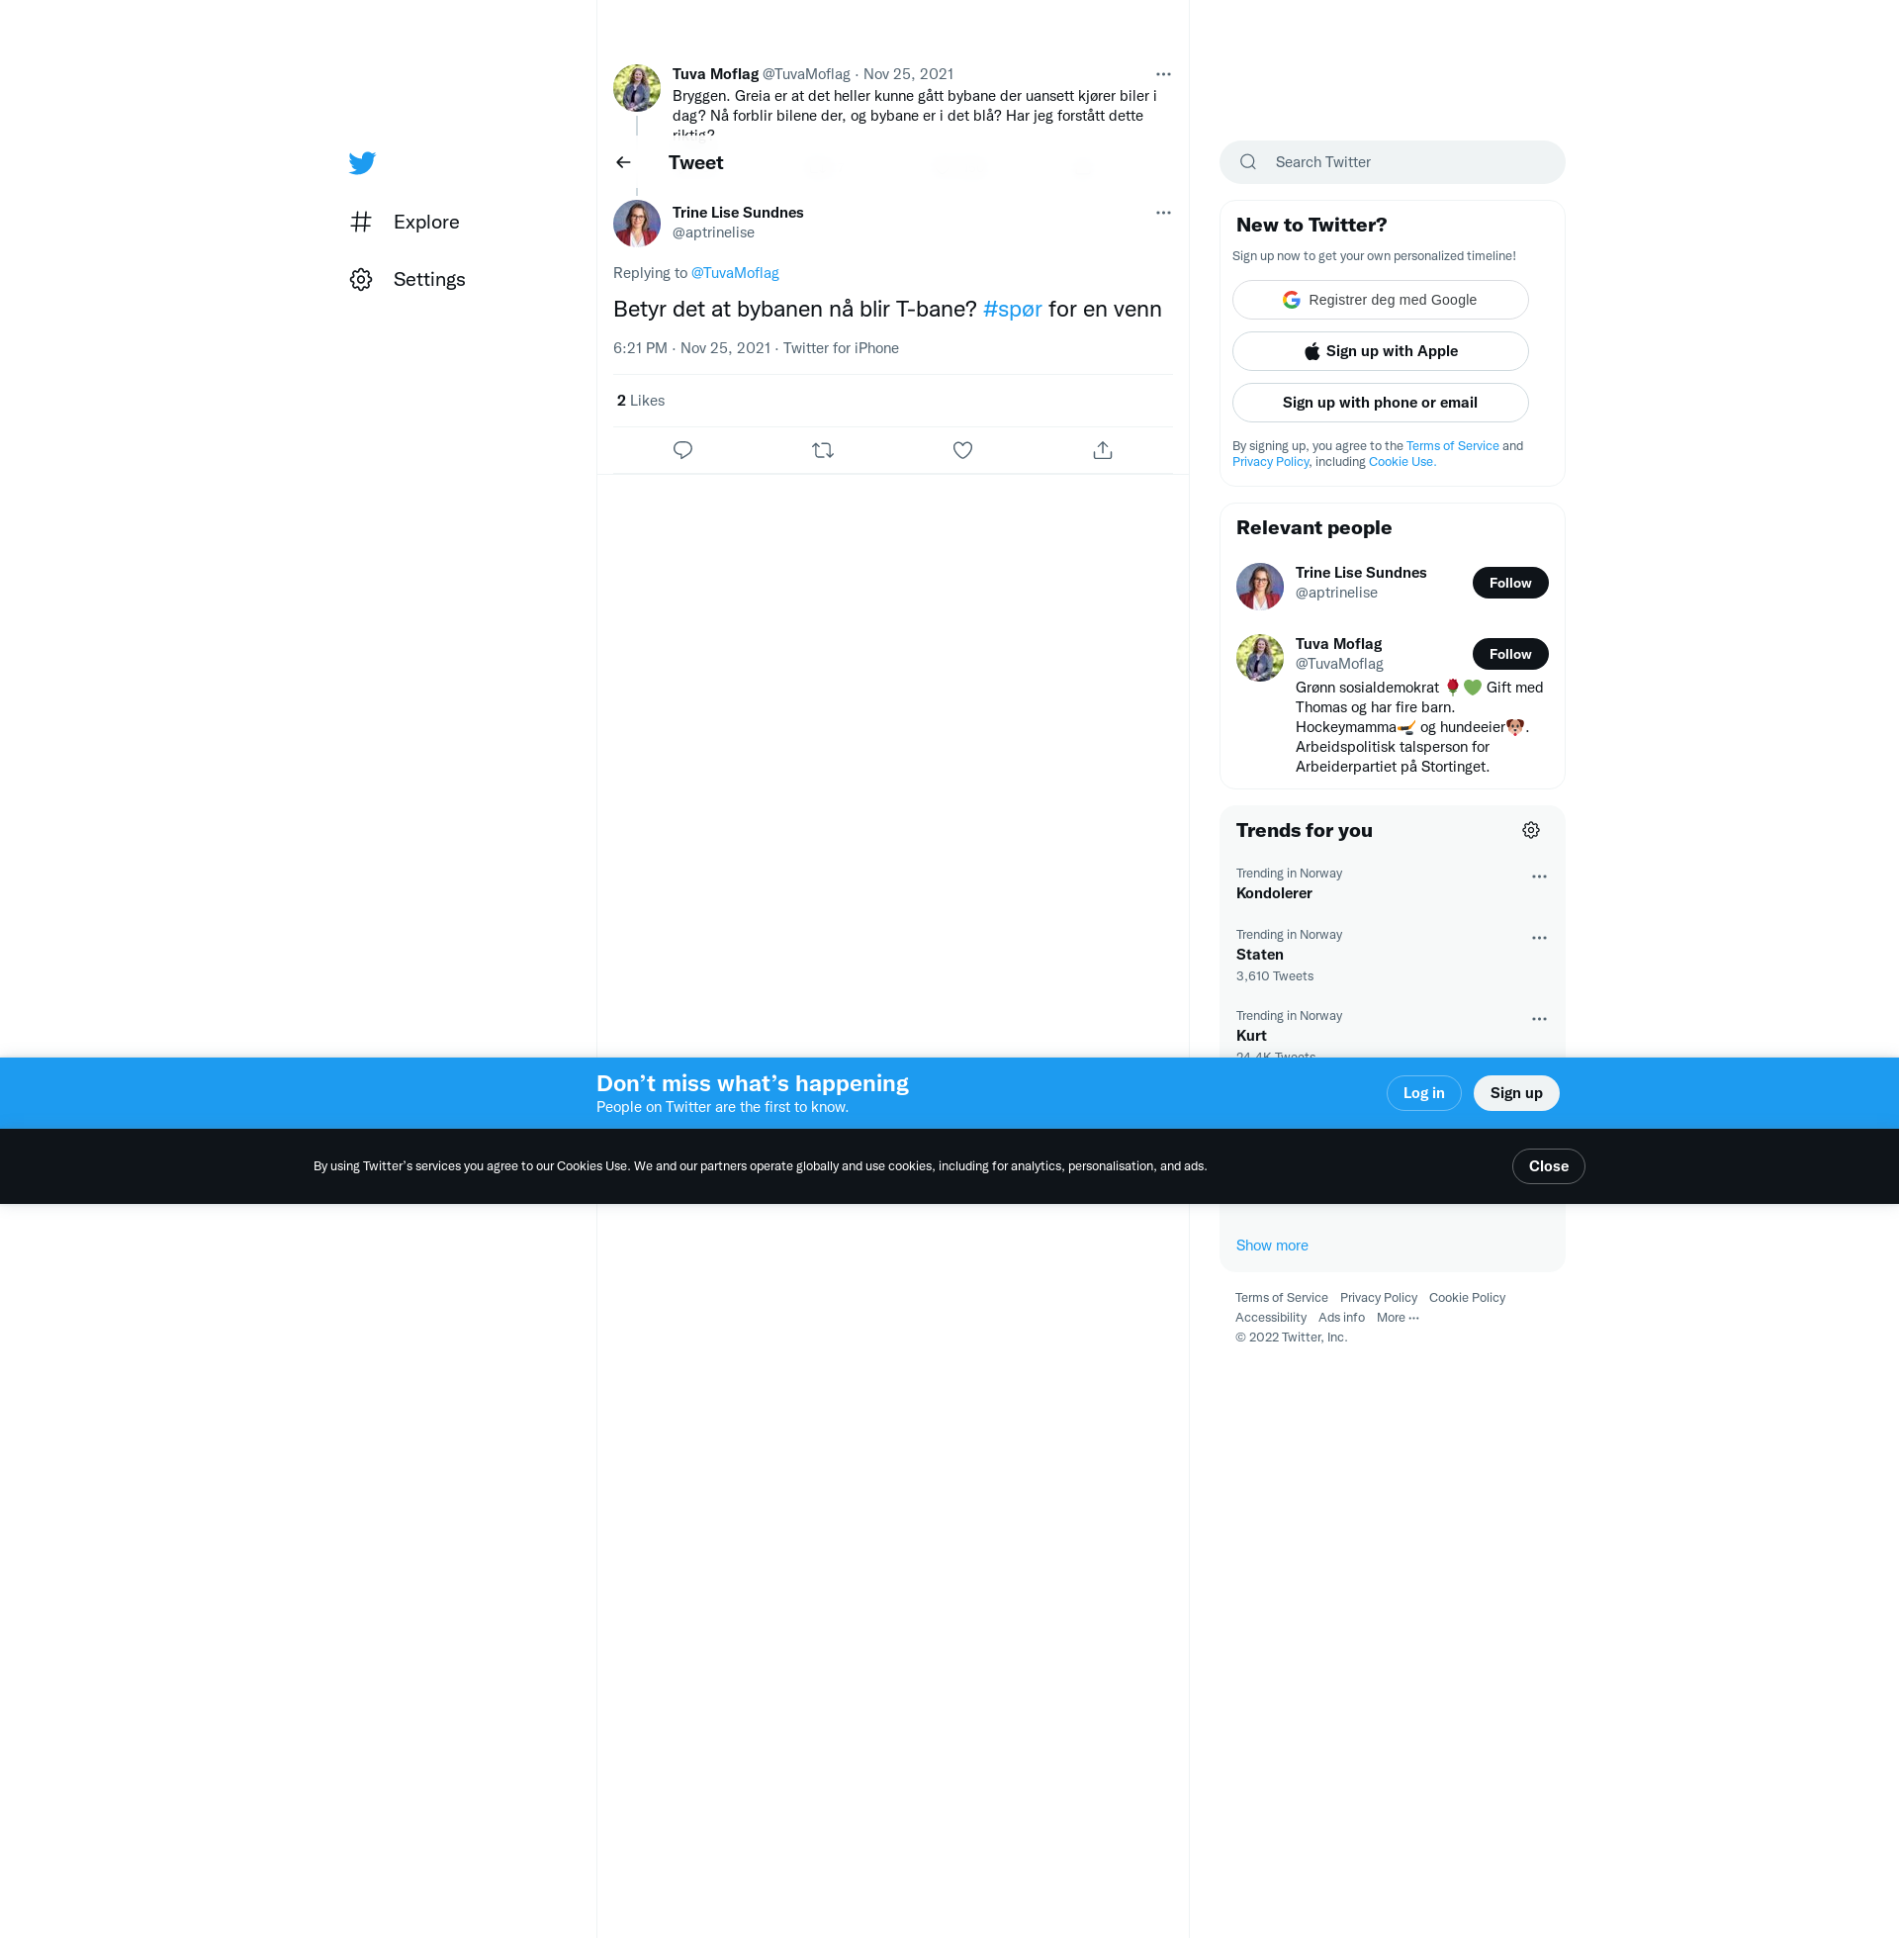The width and height of the screenshot is (1899, 1938).
Task: Like the tweet with heart icon
Action: (962, 450)
